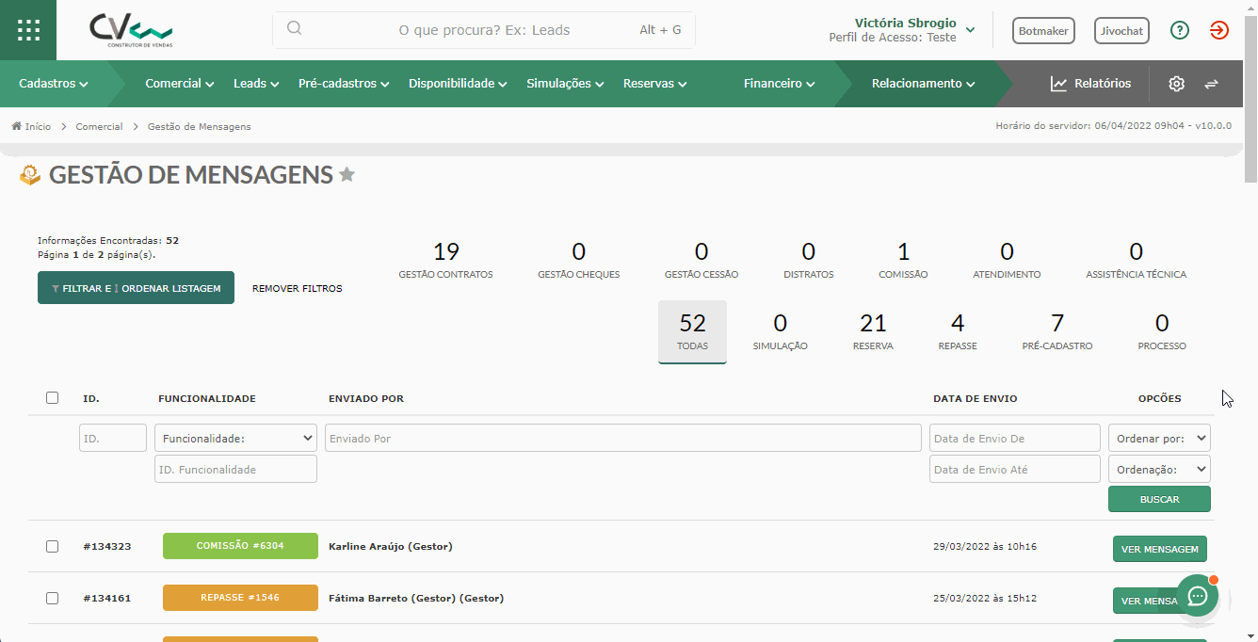Click the Data de Envio Até field
Image resolution: width=1258 pixels, height=642 pixels.
1015,469
